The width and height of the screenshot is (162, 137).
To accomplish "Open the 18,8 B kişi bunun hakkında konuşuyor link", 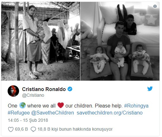I will [x=75, y=129].
